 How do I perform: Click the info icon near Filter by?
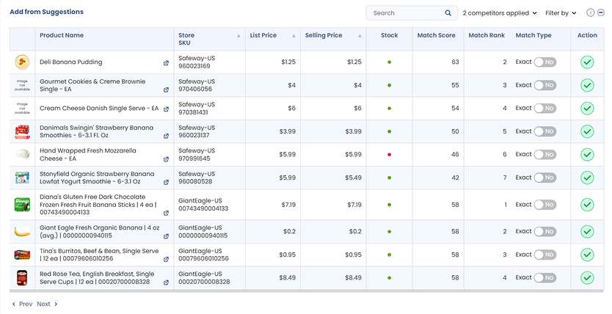point(590,13)
